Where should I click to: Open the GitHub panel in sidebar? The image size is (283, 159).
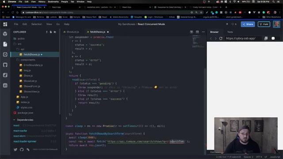click(5, 65)
